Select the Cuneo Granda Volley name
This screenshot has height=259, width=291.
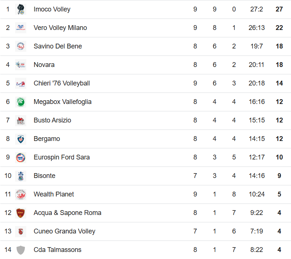(x=64, y=231)
